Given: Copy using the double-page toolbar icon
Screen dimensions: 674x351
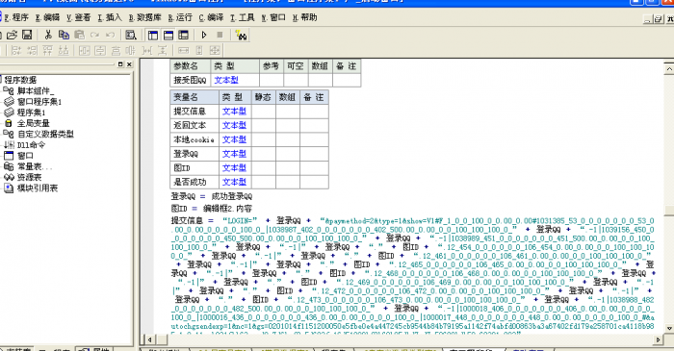Looking at the screenshot, I should click(64, 36).
